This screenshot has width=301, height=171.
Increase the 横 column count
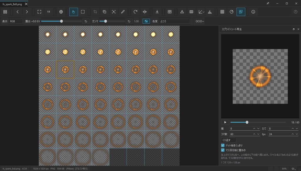pos(254,129)
